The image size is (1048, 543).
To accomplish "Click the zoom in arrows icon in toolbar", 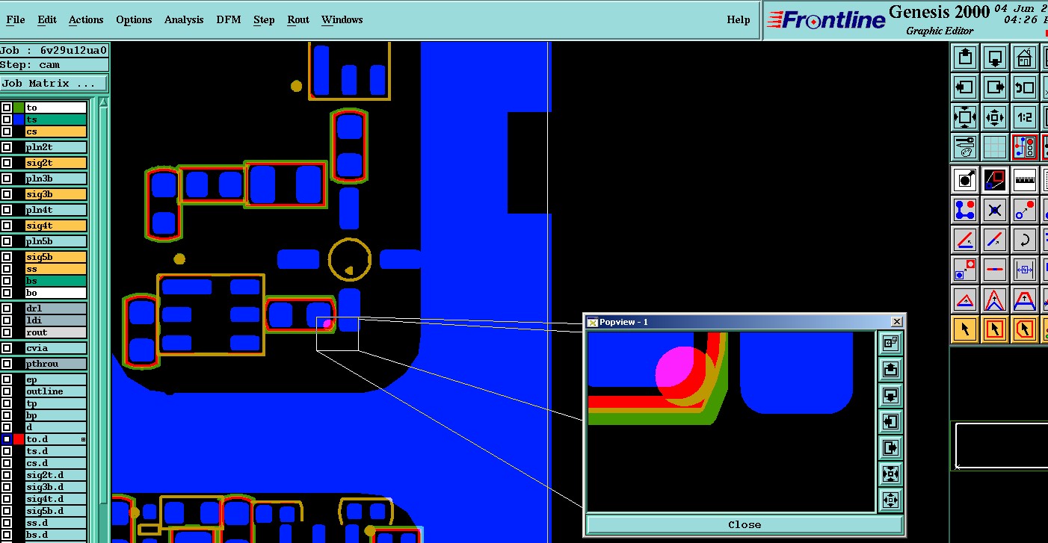I will pyautogui.click(x=965, y=117).
